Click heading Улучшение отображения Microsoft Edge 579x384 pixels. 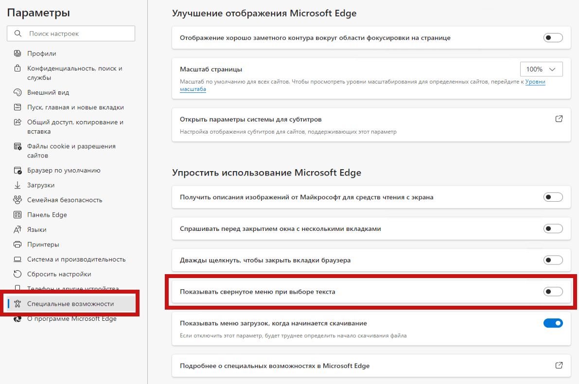click(264, 13)
